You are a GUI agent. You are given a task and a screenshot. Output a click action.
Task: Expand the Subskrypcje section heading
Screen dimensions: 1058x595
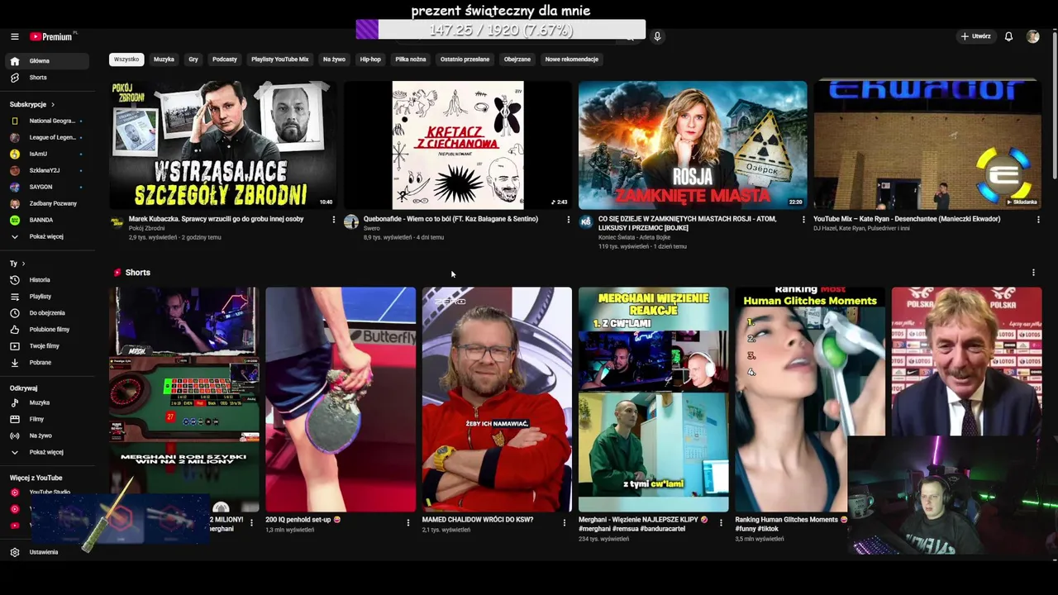coord(32,105)
